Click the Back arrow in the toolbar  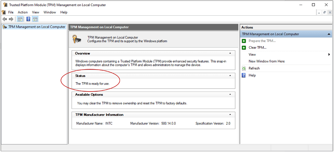(4, 19)
